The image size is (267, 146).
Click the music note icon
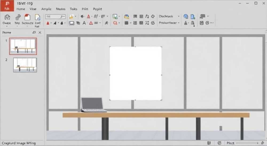click(147, 16)
